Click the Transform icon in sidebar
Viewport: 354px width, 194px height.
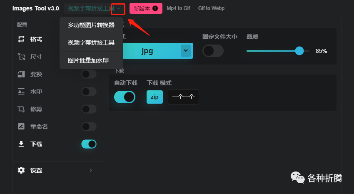pyautogui.click(x=21, y=74)
